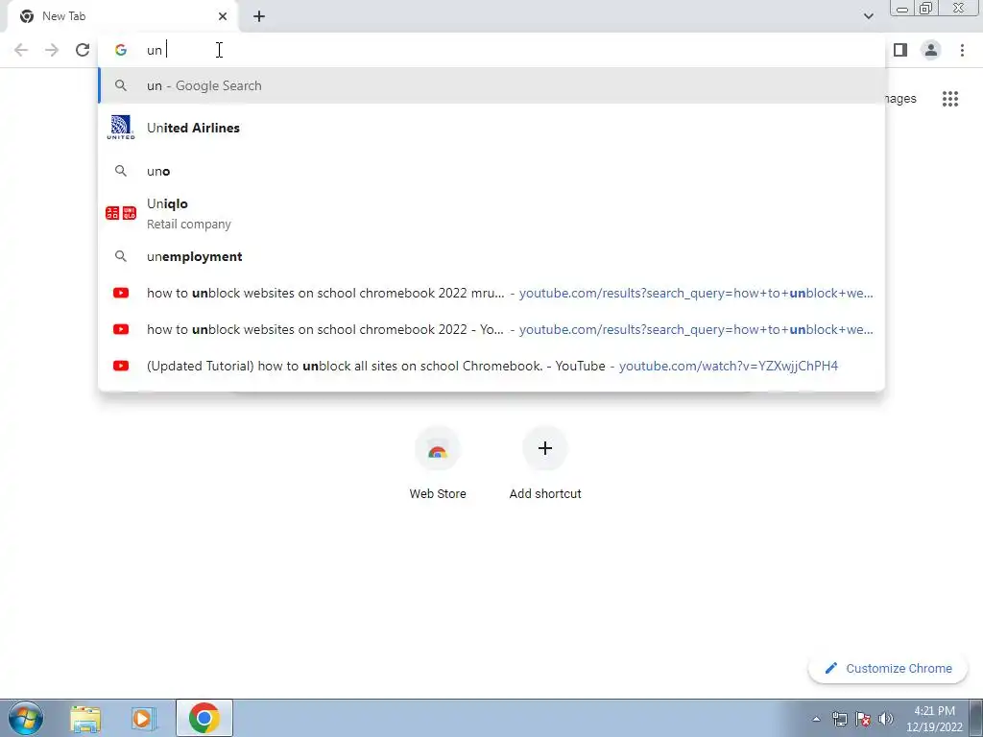
Task: Pick the 'uno' search suggestion
Action: point(491,171)
